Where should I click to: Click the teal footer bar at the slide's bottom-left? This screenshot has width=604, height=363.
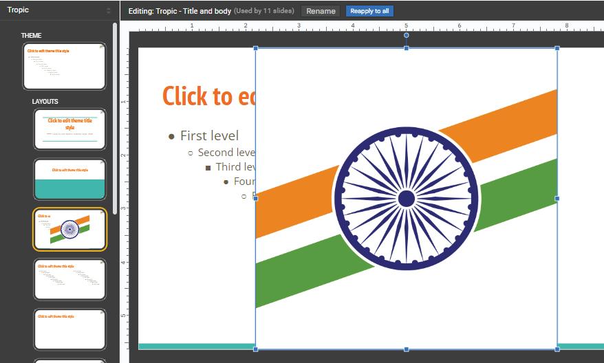click(197, 346)
